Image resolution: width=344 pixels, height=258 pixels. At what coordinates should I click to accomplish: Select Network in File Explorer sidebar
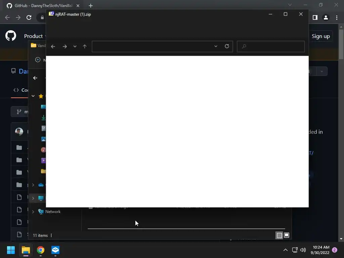point(53,212)
